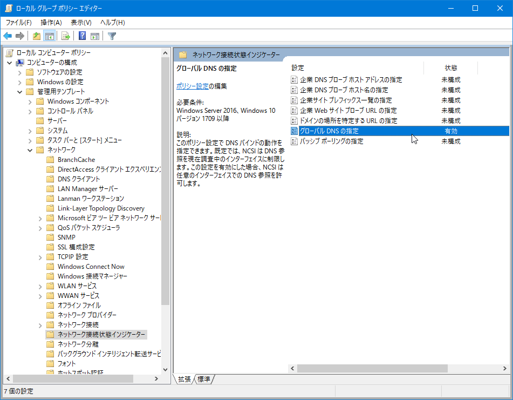Click the blue Help question mark icon
The width and height of the screenshot is (513, 400).
pyautogui.click(x=82, y=36)
